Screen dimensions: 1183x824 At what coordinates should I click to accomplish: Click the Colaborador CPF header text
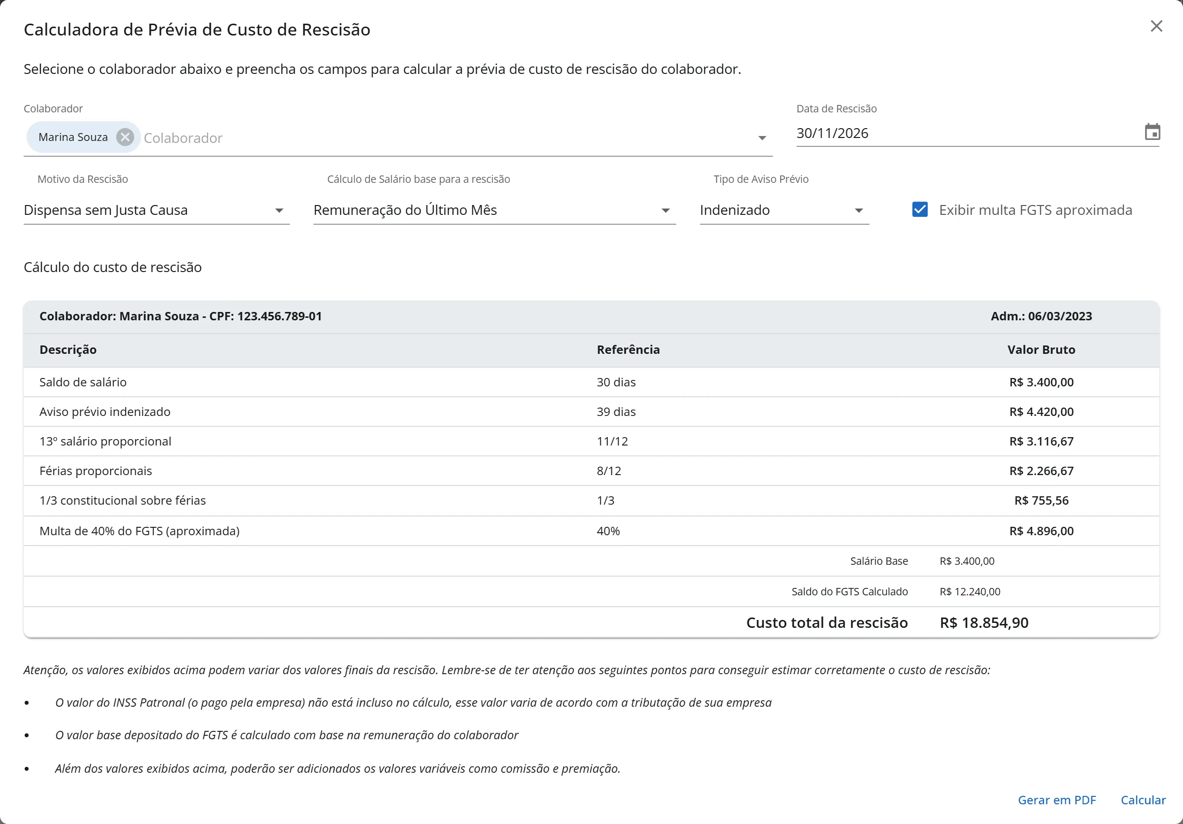tap(180, 316)
